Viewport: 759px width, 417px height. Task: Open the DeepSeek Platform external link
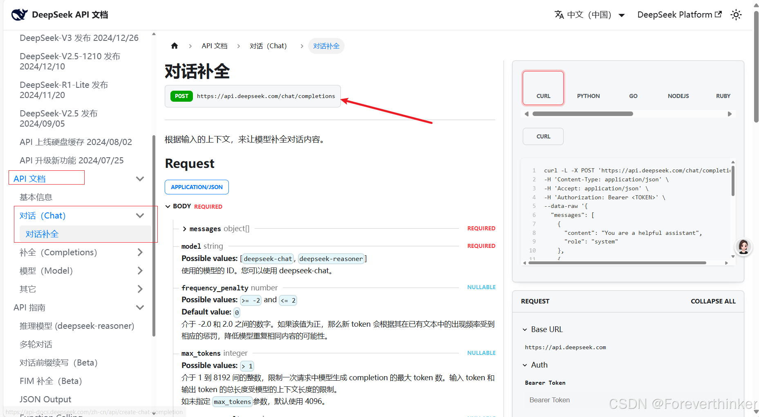pos(679,15)
